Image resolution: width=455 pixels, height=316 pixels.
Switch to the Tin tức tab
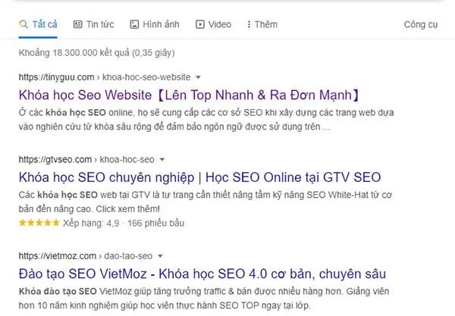pos(93,24)
